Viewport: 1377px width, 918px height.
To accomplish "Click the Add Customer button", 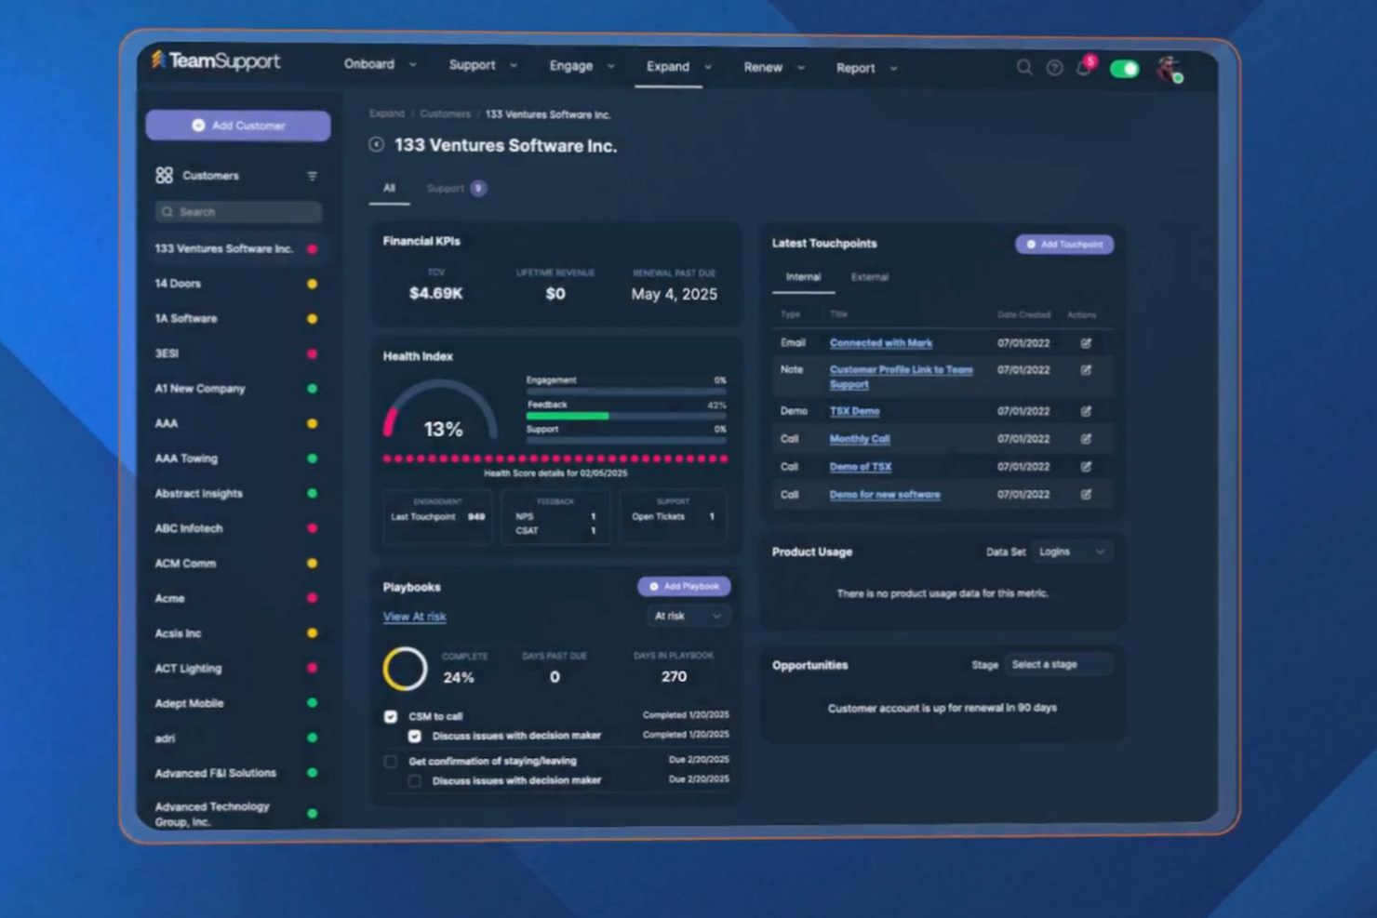I will (x=238, y=126).
